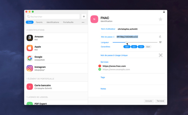Toggle uppercase ABC characters option
The image size is (188, 115).
click(127, 47)
